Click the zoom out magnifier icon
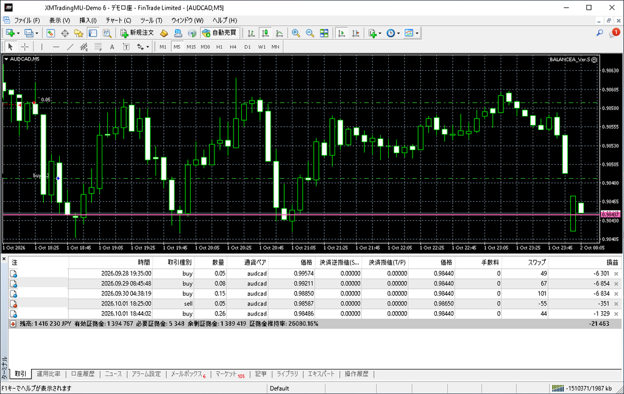The image size is (624, 394). click(x=310, y=33)
